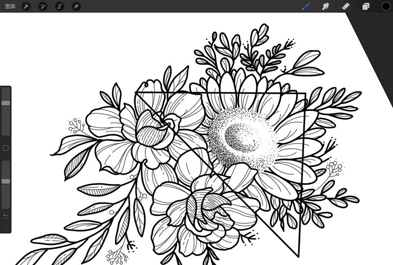393x265 pixels.
Task: Open the active color picker circle
Action: pos(386,6)
